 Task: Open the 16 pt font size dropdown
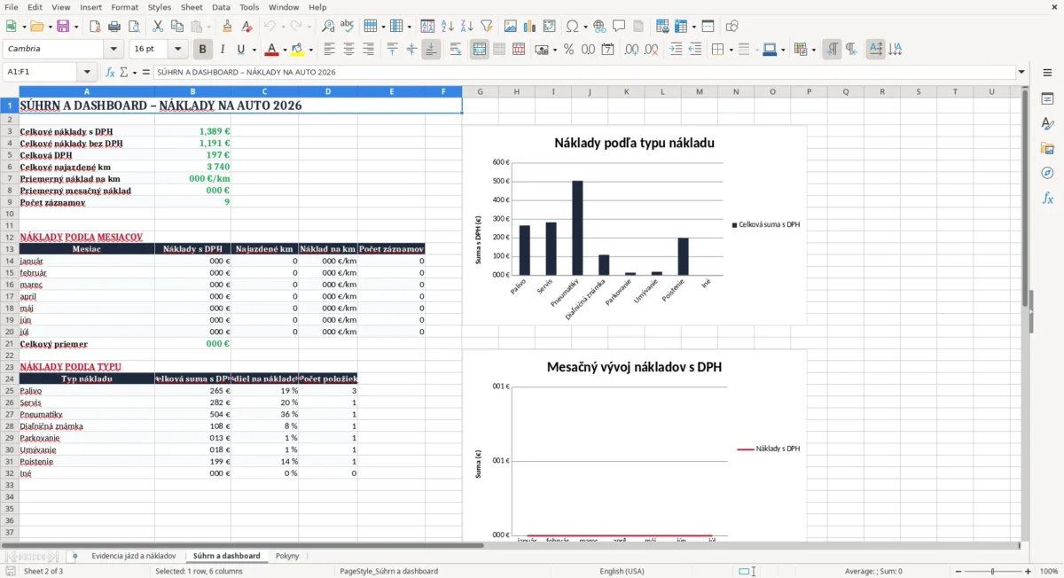[178, 50]
